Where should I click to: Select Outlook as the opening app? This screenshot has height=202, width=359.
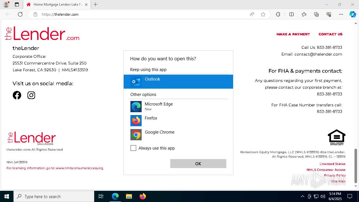click(178, 82)
